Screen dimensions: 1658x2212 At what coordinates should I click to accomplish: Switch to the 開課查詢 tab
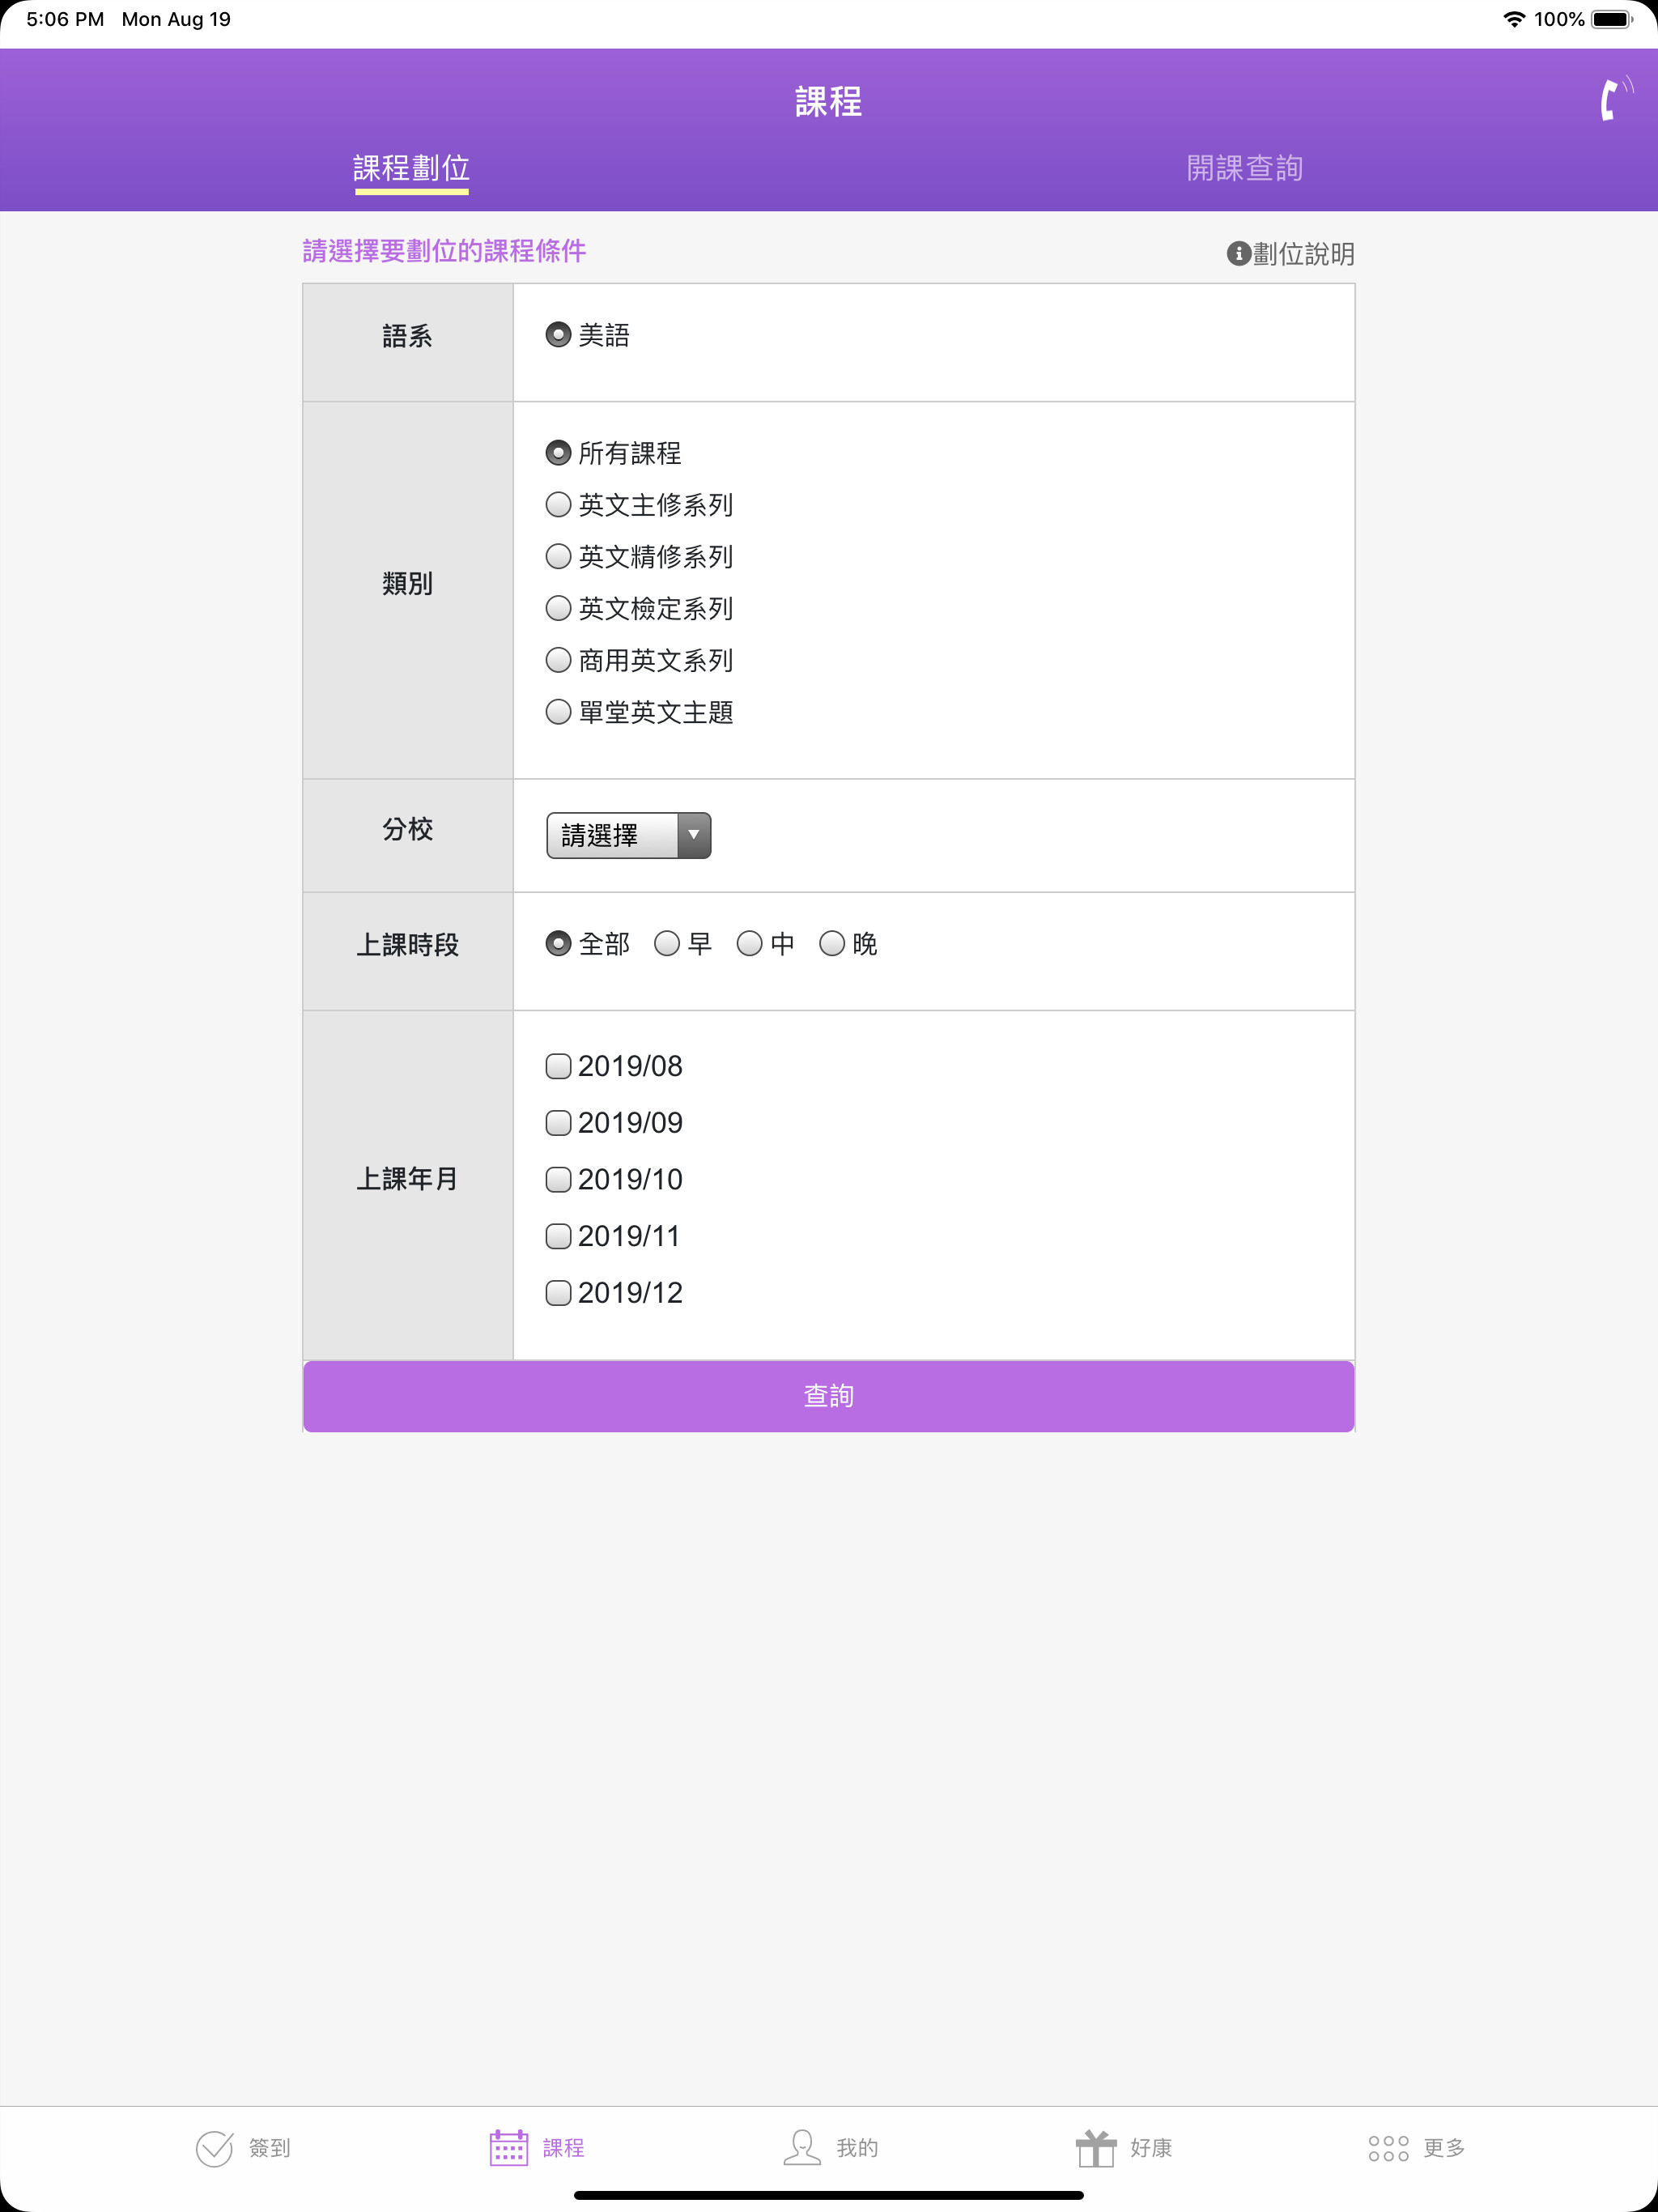(x=1244, y=168)
